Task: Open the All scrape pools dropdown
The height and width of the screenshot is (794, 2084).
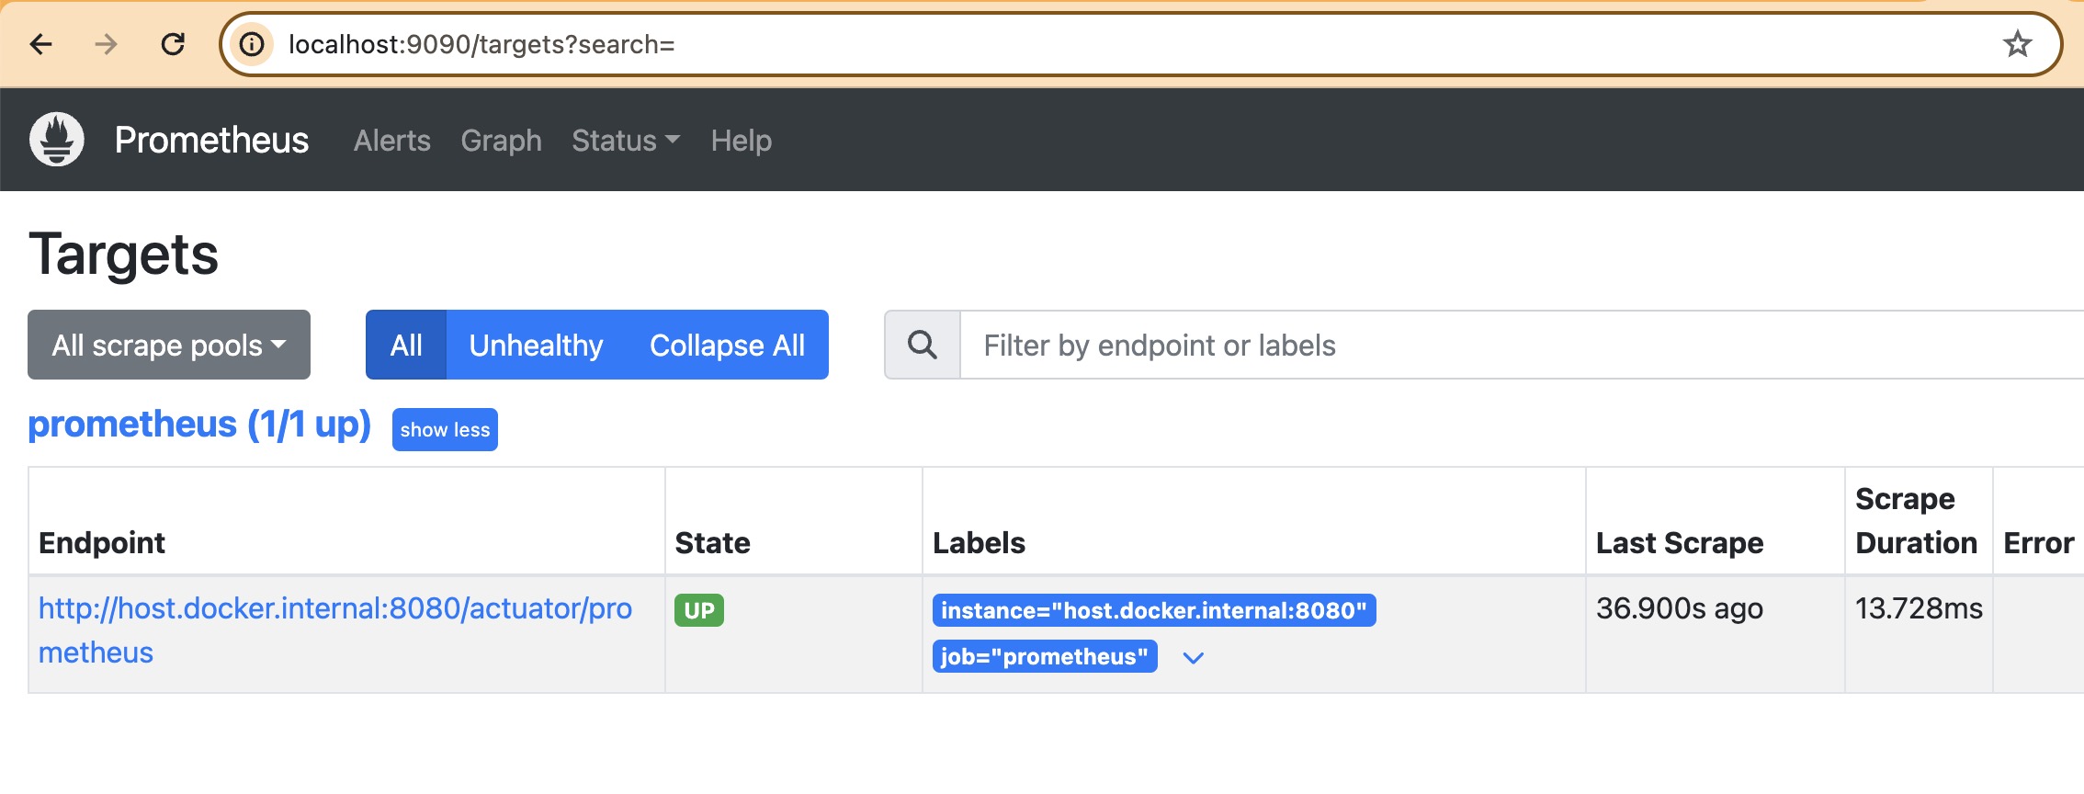Action: pos(169,346)
